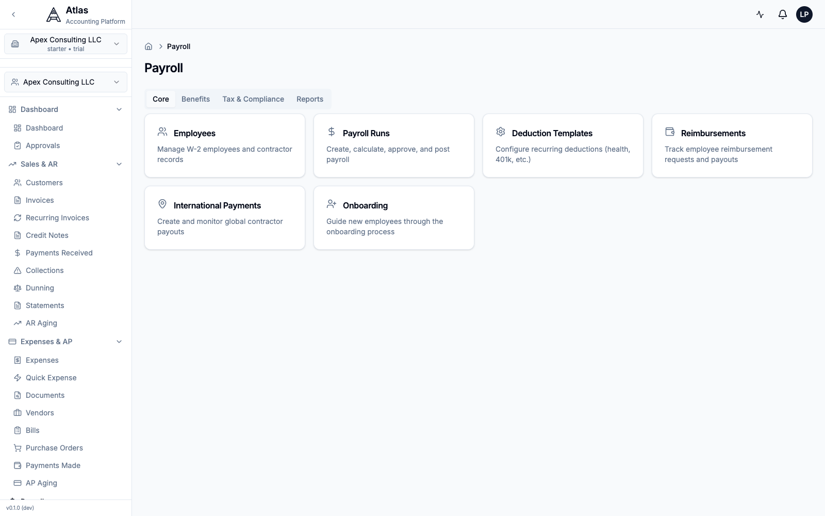
Task: Click the Vendors briefcase icon
Action: click(18, 413)
